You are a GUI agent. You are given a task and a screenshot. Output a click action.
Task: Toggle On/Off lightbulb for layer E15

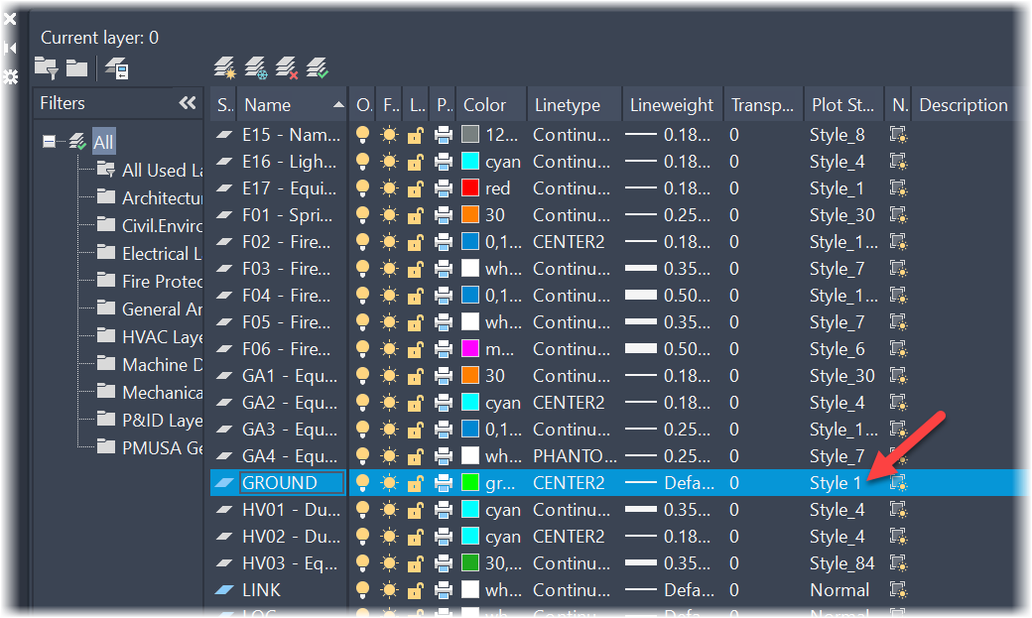pyautogui.click(x=362, y=135)
